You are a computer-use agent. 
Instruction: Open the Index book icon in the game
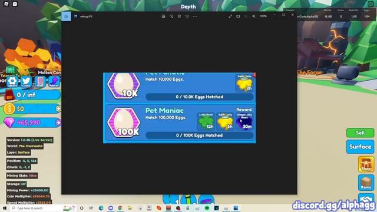click(x=40, y=81)
